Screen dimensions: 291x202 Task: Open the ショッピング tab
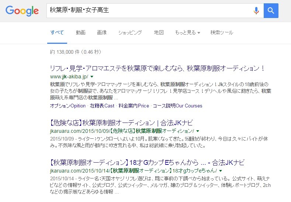pos(130,33)
